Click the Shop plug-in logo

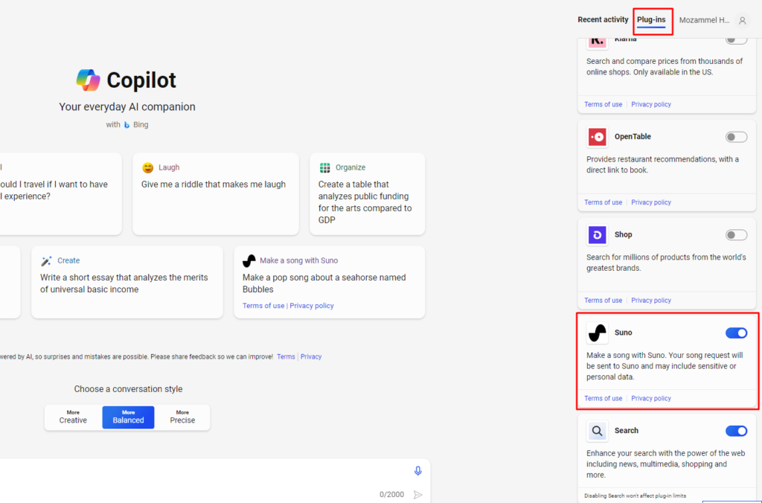598,235
